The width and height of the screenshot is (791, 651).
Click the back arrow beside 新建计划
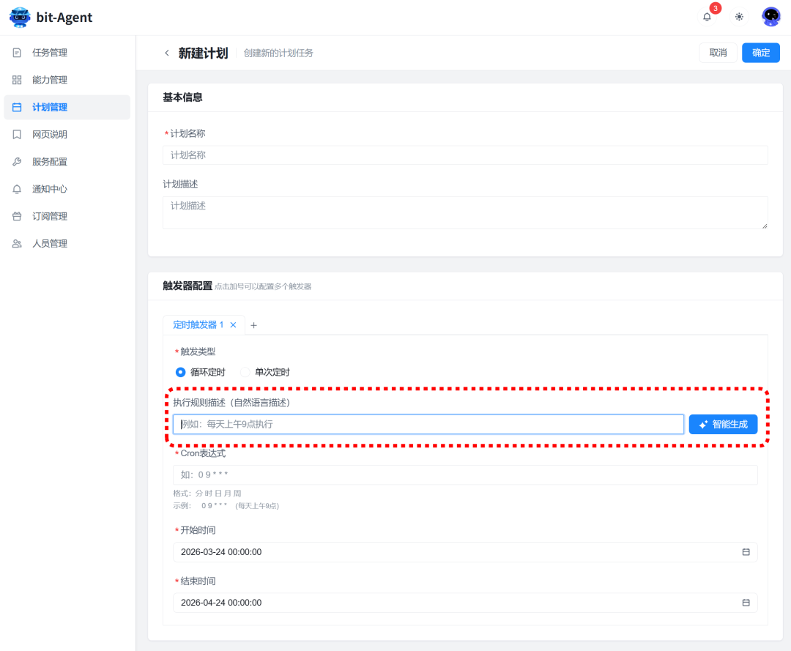click(167, 53)
